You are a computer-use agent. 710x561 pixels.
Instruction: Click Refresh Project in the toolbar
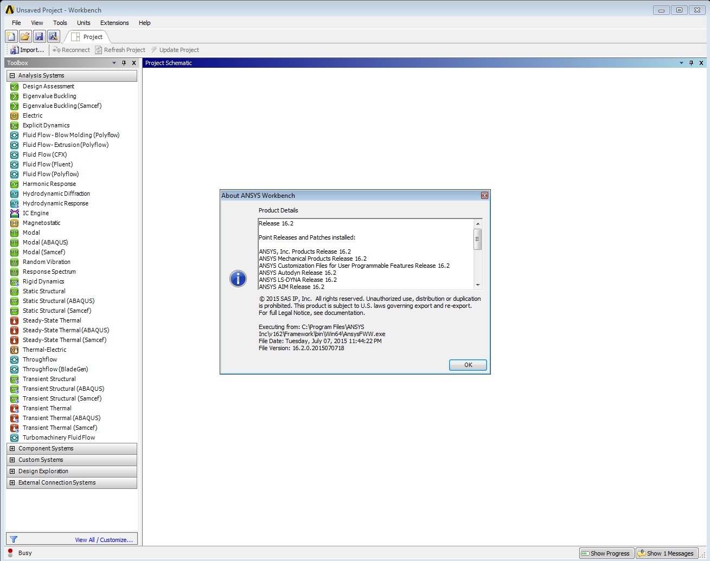pos(120,50)
